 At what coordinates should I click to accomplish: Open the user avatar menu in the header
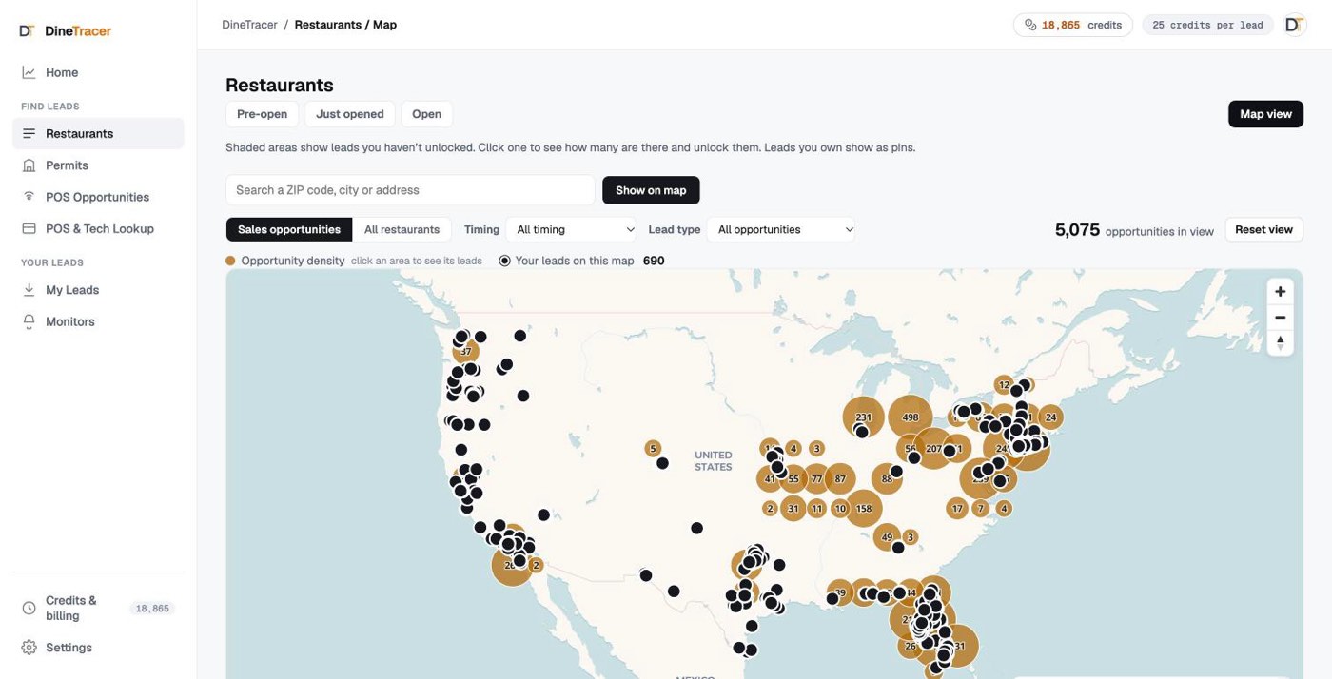(x=1294, y=25)
